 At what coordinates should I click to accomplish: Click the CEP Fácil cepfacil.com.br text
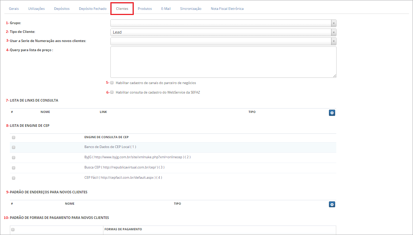(x=123, y=178)
